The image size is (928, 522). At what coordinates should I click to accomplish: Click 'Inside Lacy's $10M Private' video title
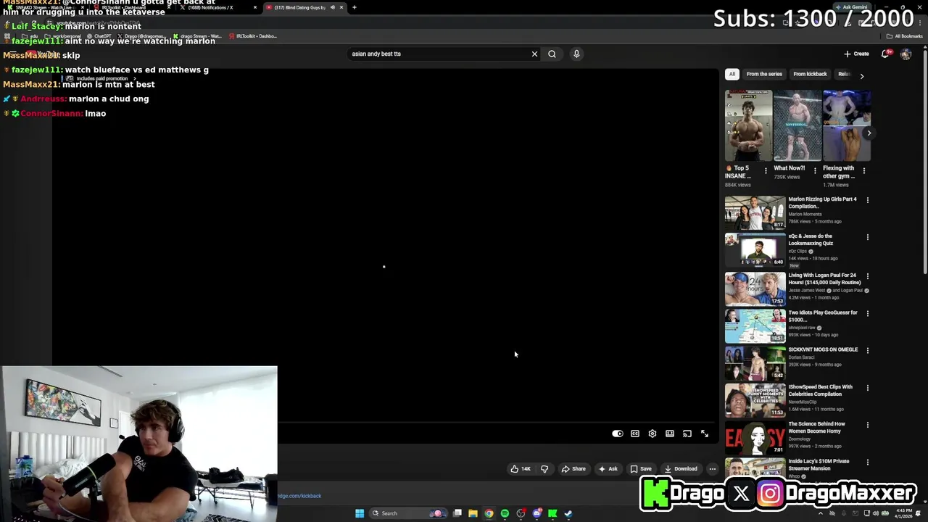click(819, 464)
